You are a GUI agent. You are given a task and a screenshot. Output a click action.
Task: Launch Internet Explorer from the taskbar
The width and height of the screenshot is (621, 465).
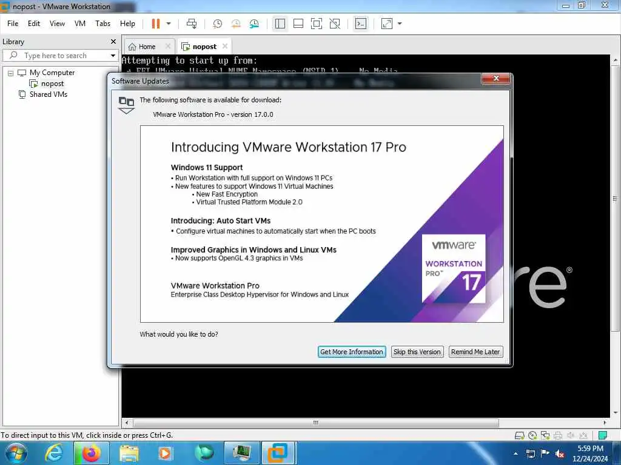click(54, 453)
